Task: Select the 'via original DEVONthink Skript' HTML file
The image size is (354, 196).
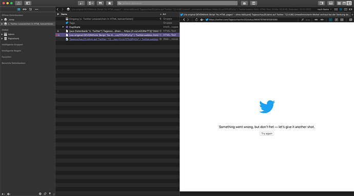Action: tap(117, 35)
